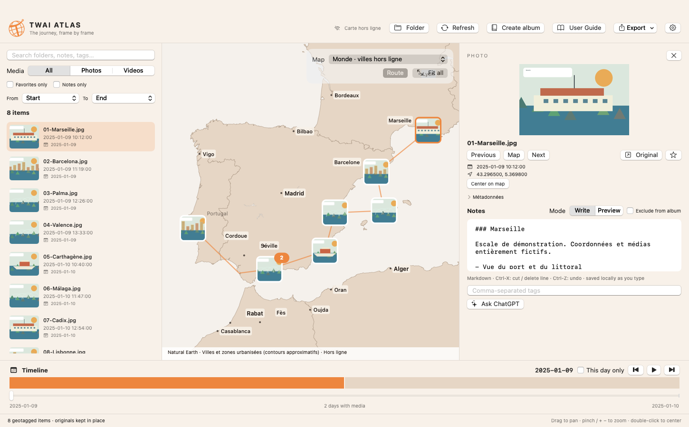
Task: Toggle favorite star for photo
Action: (x=673, y=155)
